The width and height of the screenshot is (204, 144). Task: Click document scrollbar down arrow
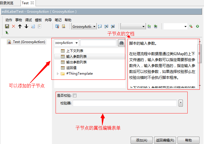(x=200, y=85)
